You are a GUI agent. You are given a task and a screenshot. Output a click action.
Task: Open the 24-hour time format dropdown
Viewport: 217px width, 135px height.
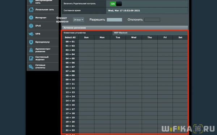[78, 20]
